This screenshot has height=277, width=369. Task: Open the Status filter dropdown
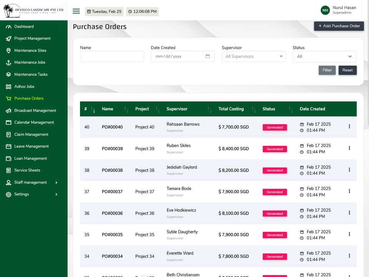[324, 57]
